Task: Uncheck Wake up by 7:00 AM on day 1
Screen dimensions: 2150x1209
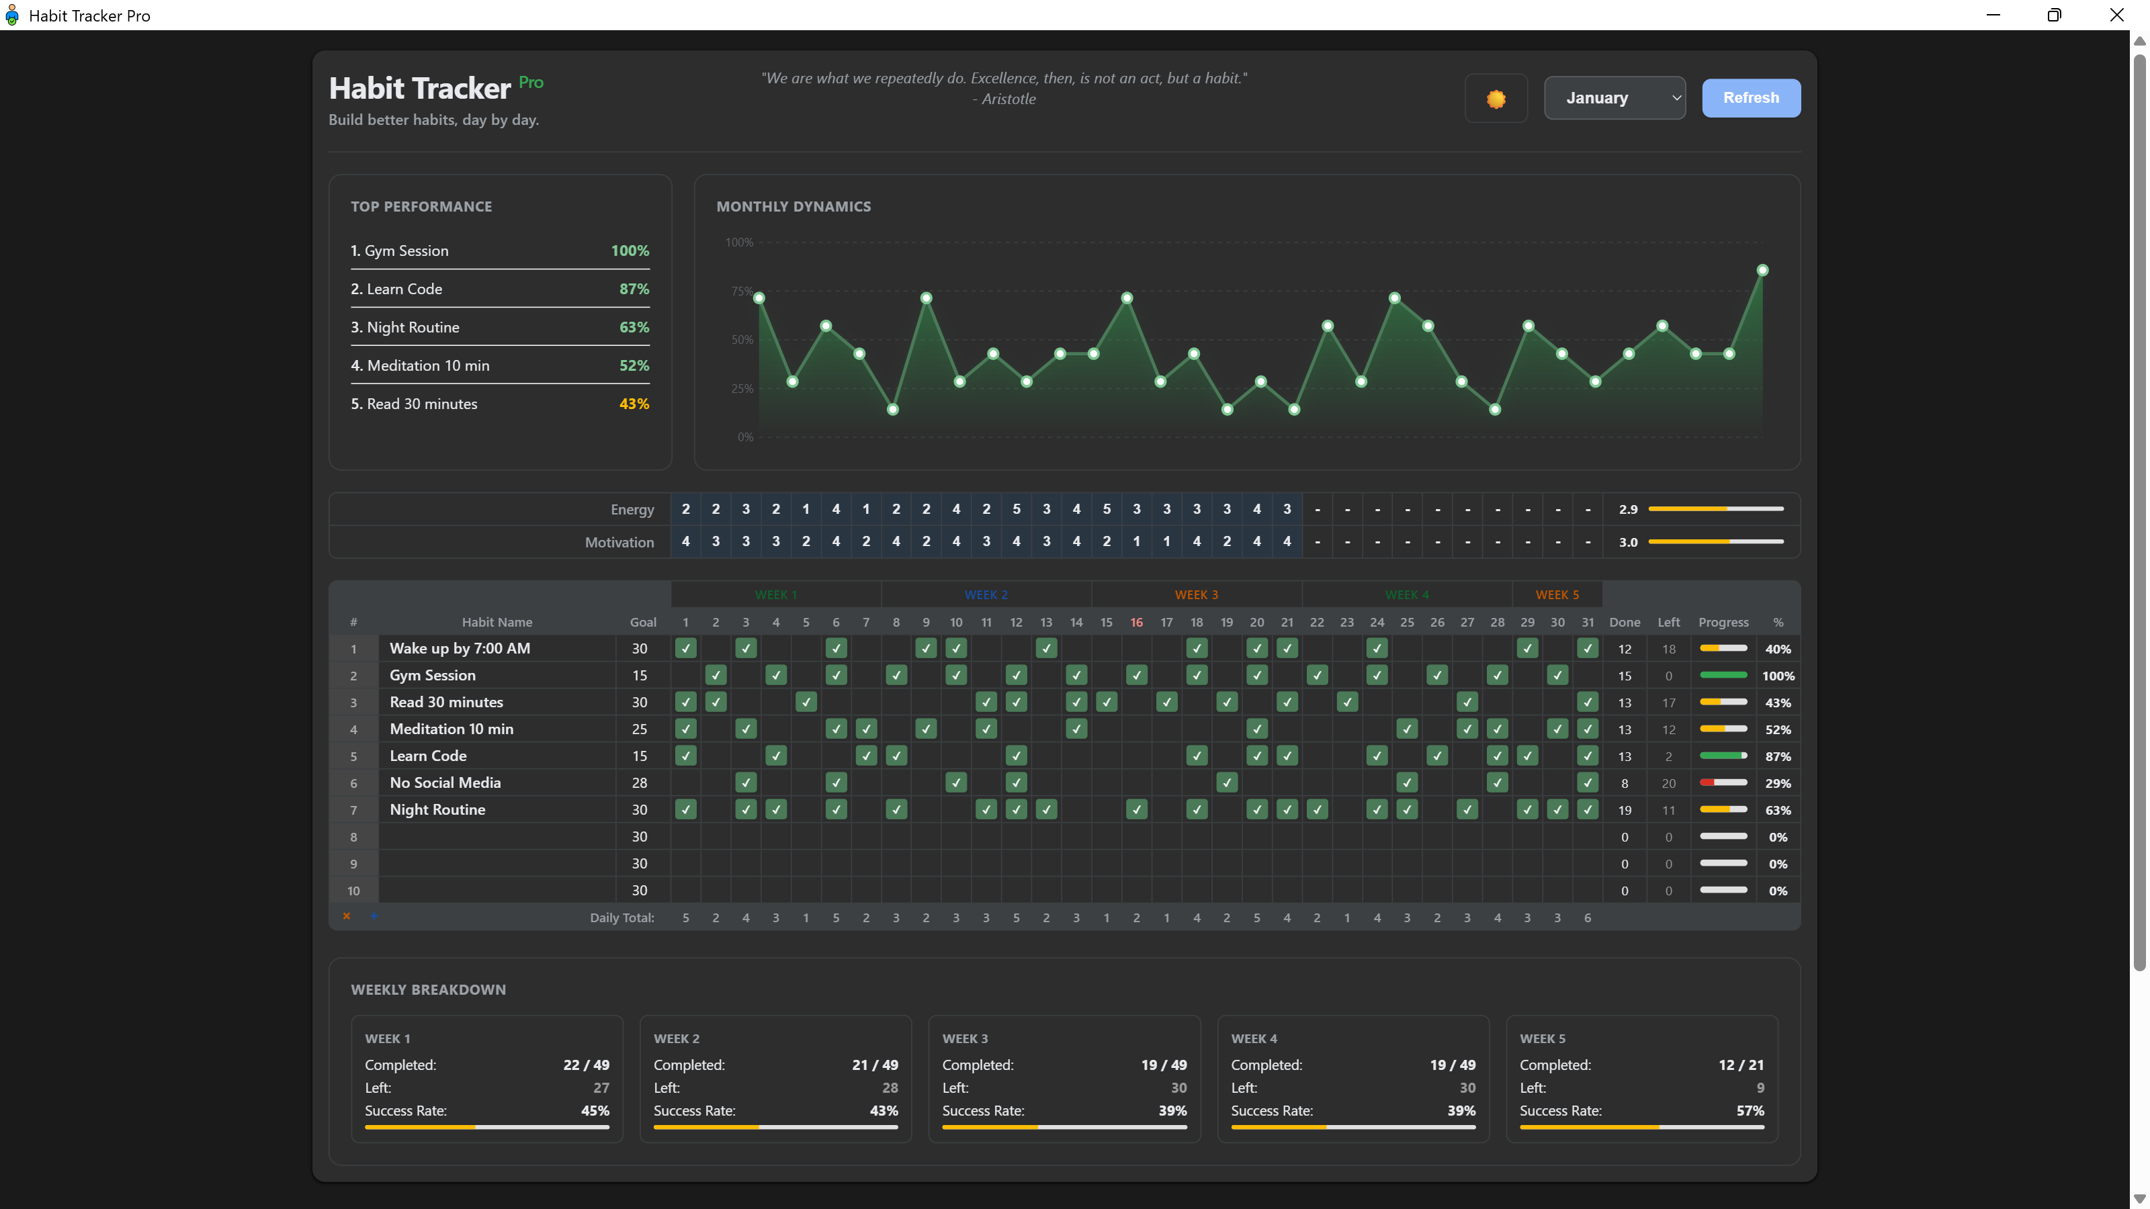Action: coord(685,648)
